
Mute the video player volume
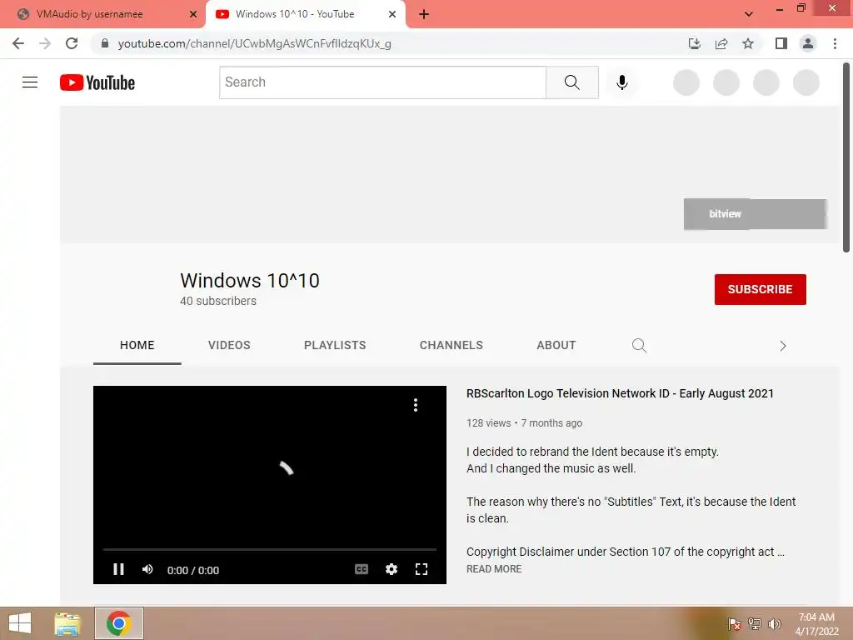pyautogui.click(x=147, y=569)
